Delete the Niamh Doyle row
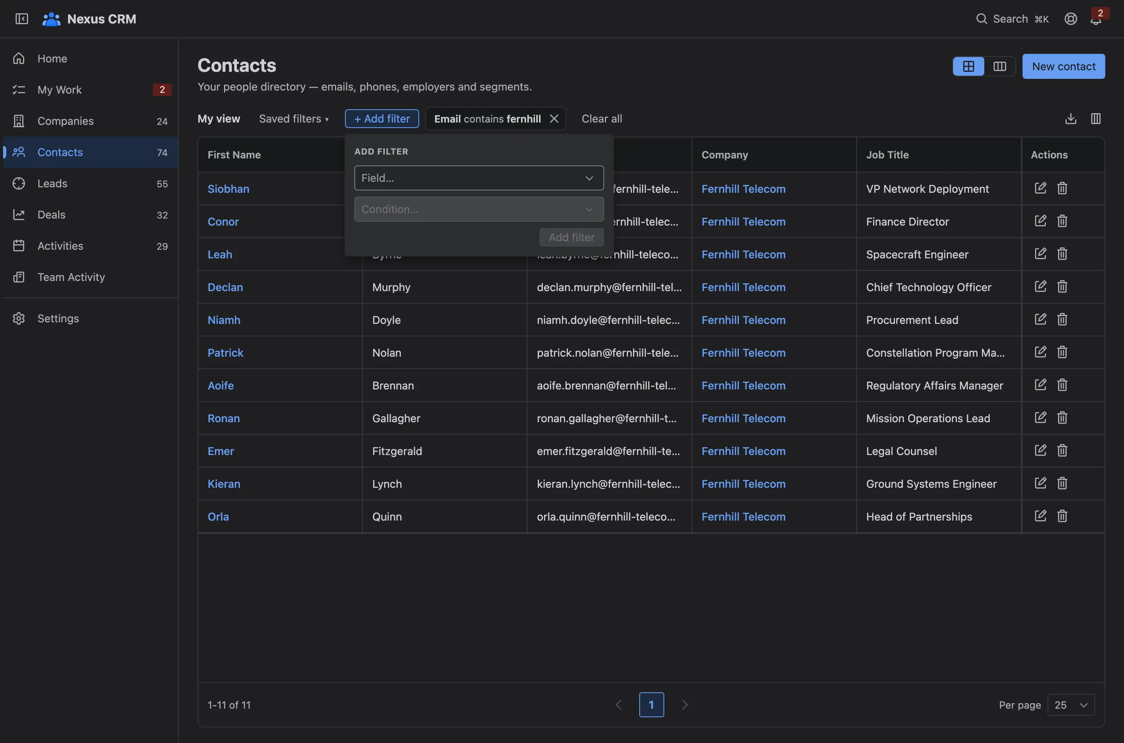This screenshot has width=1124, height=743. (1062, 319)
